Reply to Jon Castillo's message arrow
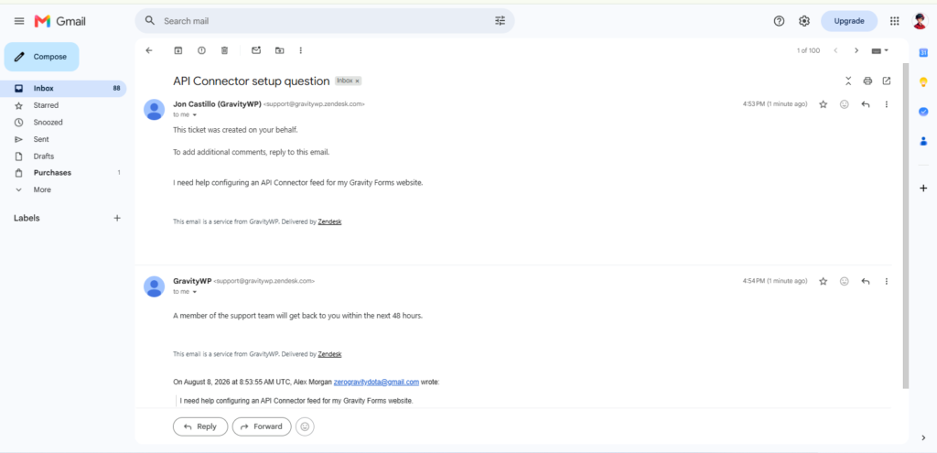The height and width of the screenshot is (453, 937). click(x=866, y=104)
